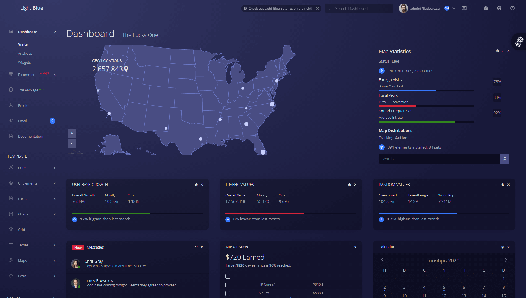
Task: Open the globe icon in top bar
Action: click(499, 8)
